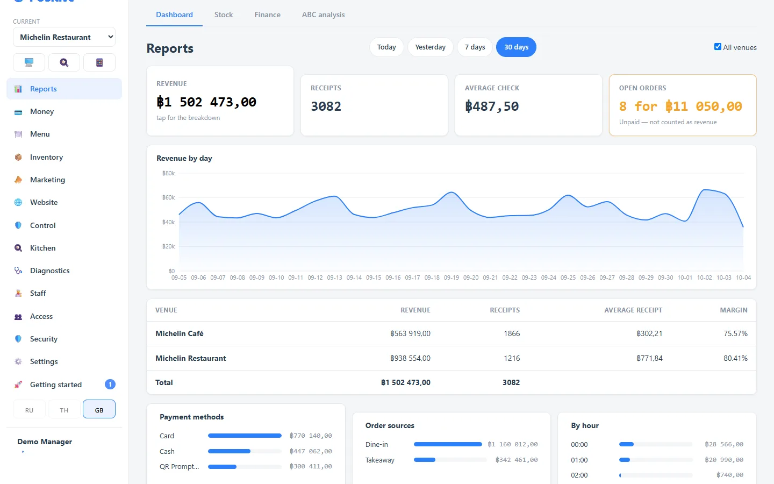Click the Getting started rocket icon

18,385
